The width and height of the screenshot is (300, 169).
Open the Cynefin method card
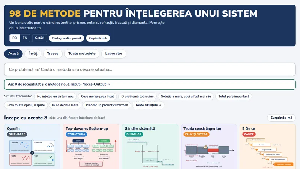pyautogui.click(x=32, y=146)
